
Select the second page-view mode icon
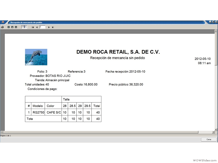12,27
